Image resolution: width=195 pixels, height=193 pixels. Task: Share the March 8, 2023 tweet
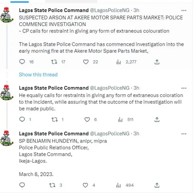point(157,185)
